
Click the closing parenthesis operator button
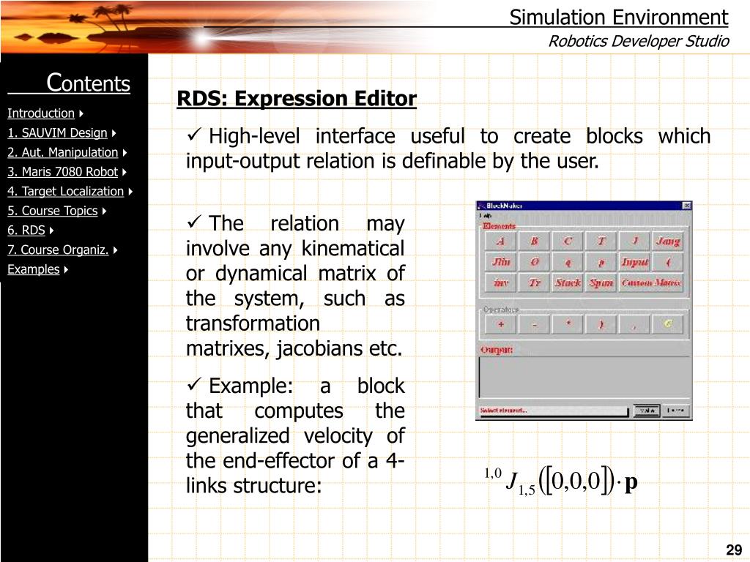(601, 324)
